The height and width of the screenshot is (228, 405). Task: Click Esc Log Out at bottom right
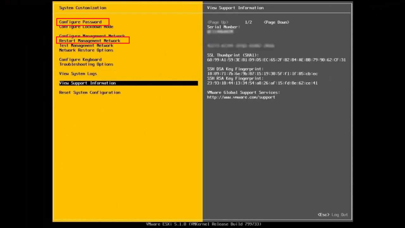tap(333, 215)
